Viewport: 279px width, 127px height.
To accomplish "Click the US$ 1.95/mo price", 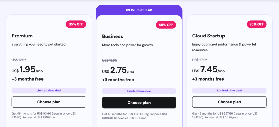I will [x=27, y=70].
